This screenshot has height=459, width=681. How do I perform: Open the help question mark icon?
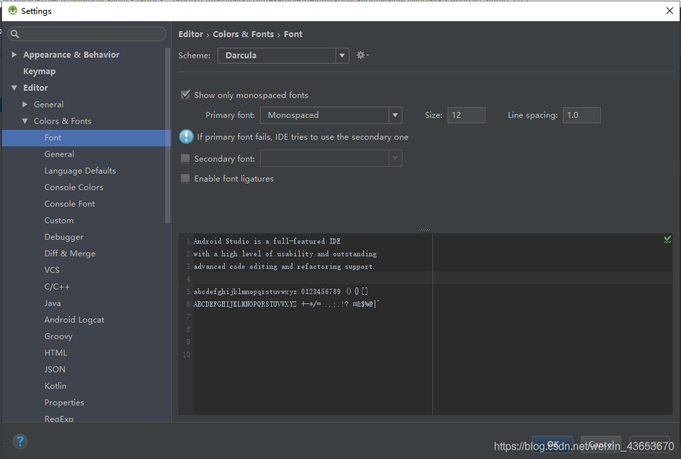coord(20,442)
